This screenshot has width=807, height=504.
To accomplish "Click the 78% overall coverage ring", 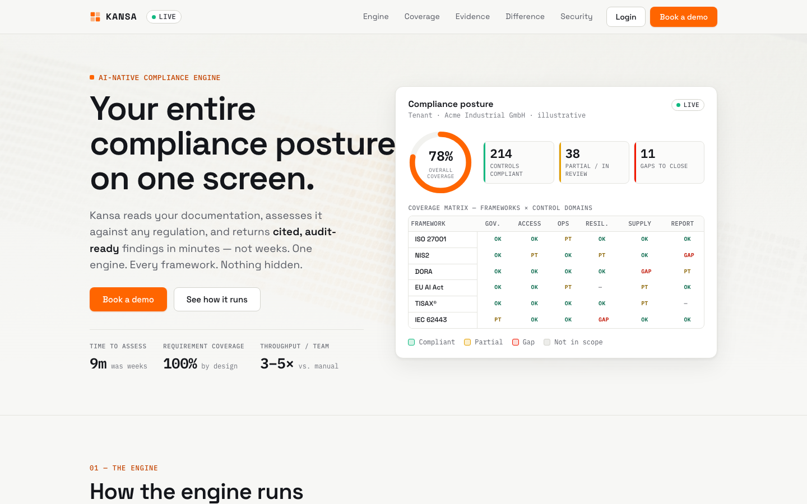I will pyautogui.click(x=440, y=162).
